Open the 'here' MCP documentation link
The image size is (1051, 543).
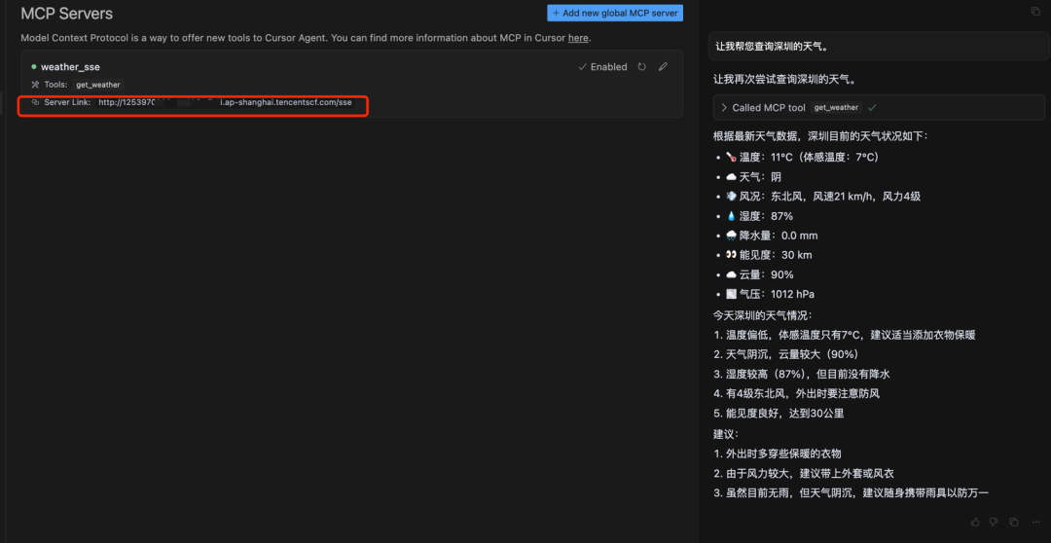point(578,38)
